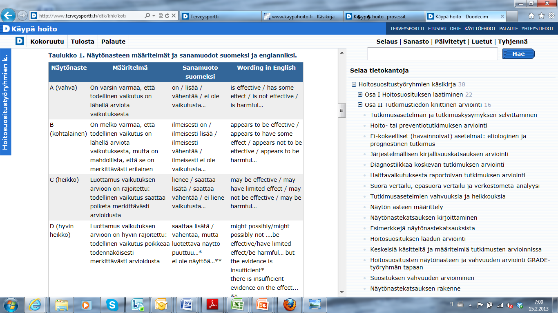The height and width of the screenshot is (313, 558).
Task: Open Firefox from the taskbar
Action: 290,304
